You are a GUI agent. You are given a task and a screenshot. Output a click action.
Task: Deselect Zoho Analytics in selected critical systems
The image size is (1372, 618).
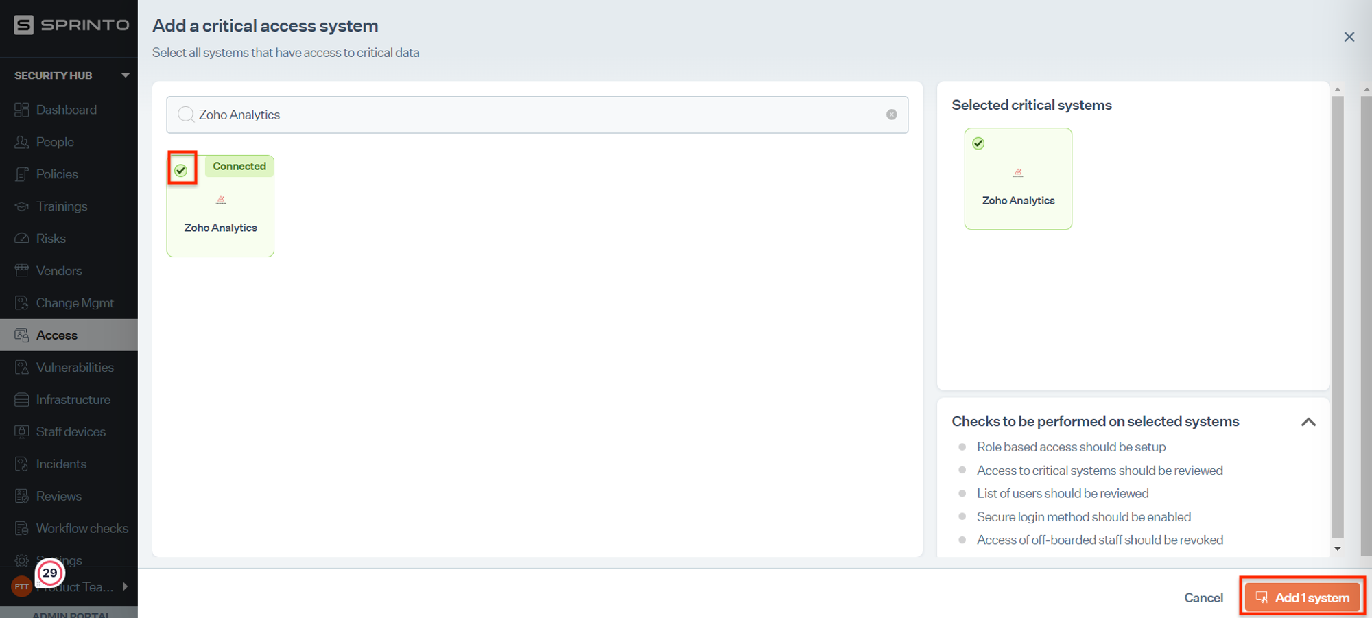pos(978,143)
